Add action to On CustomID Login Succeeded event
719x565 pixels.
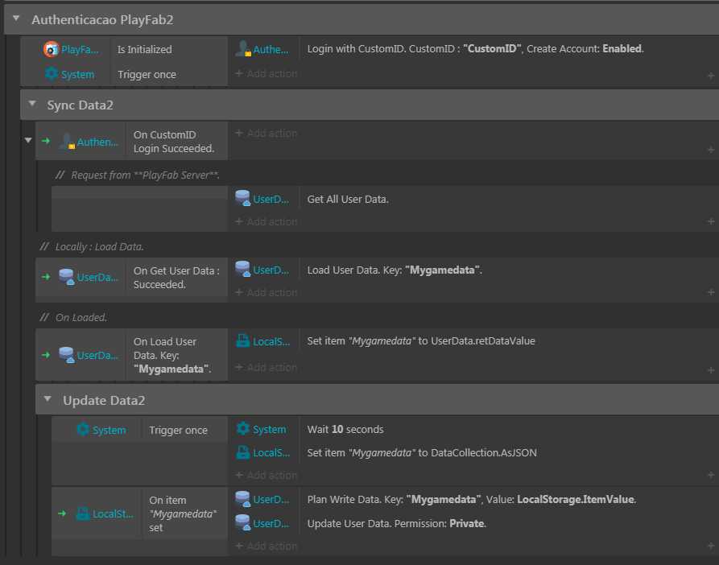click(267, 133)
